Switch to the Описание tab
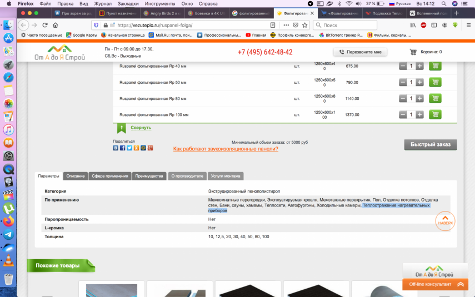 pyautogui.click(x=76, y=176)
